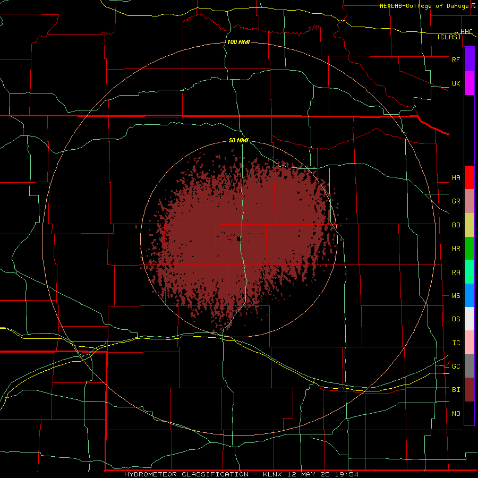Click the UK magenta legend swatch
478x478 pixels.
[469, 83]
